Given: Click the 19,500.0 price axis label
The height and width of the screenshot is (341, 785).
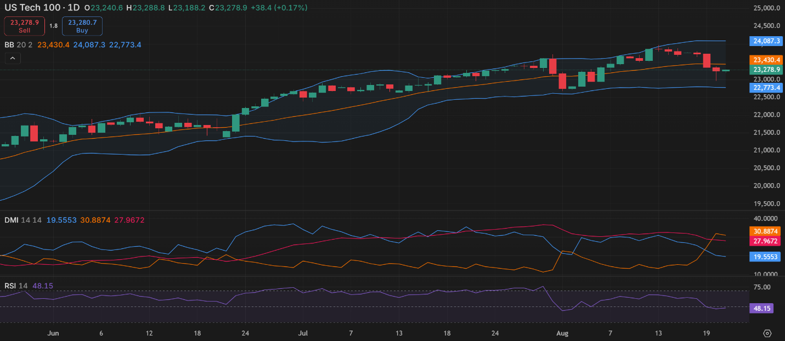Looking at the screenshot, I should pyautogui.click(x=768, y=203).
